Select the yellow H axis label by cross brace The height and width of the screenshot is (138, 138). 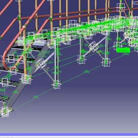(x=48, y=68)
